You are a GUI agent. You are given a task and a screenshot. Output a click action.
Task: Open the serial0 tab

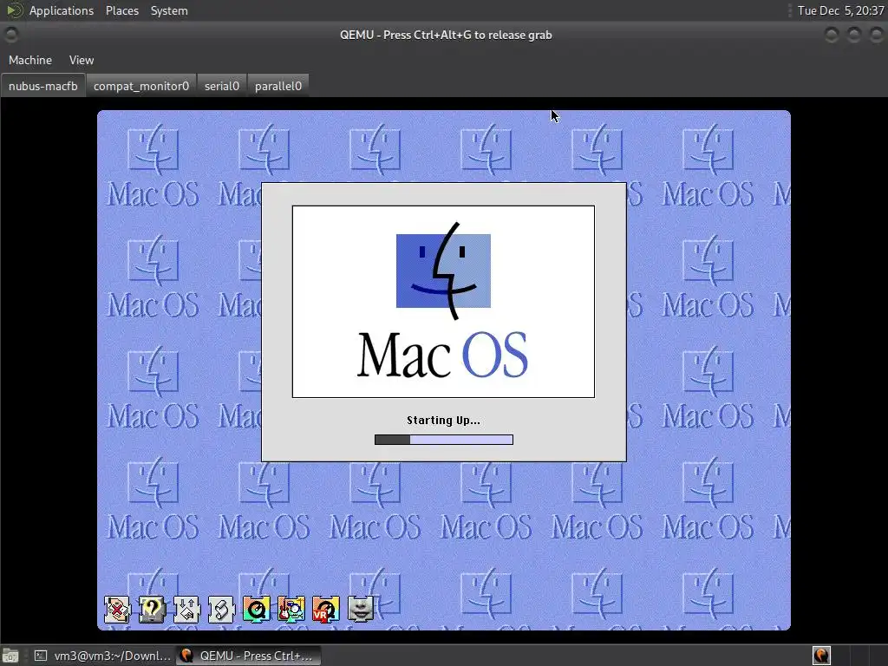222,86
